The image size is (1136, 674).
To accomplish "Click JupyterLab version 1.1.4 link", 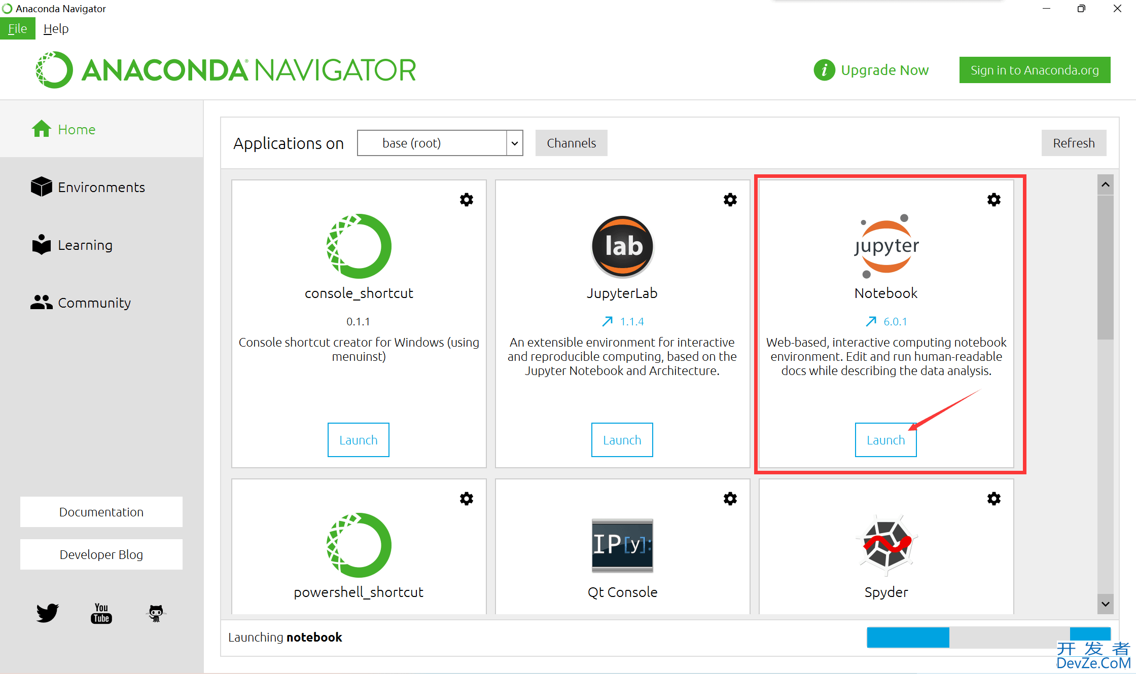I will tap(632, 321).
